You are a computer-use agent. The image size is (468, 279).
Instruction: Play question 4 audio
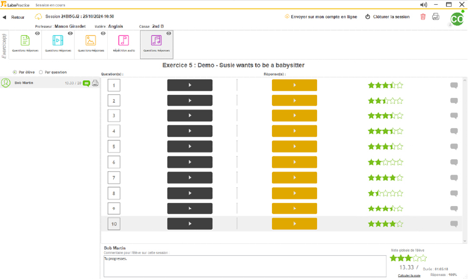point(190,131)
